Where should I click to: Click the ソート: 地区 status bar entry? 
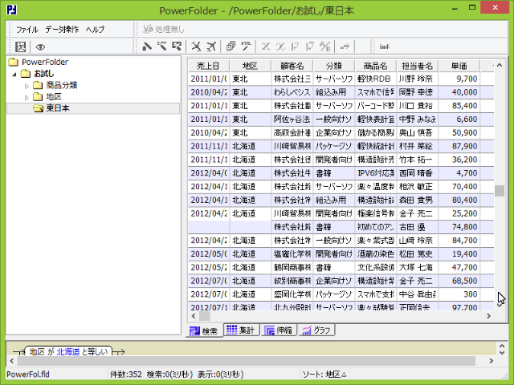coord(324,375)
